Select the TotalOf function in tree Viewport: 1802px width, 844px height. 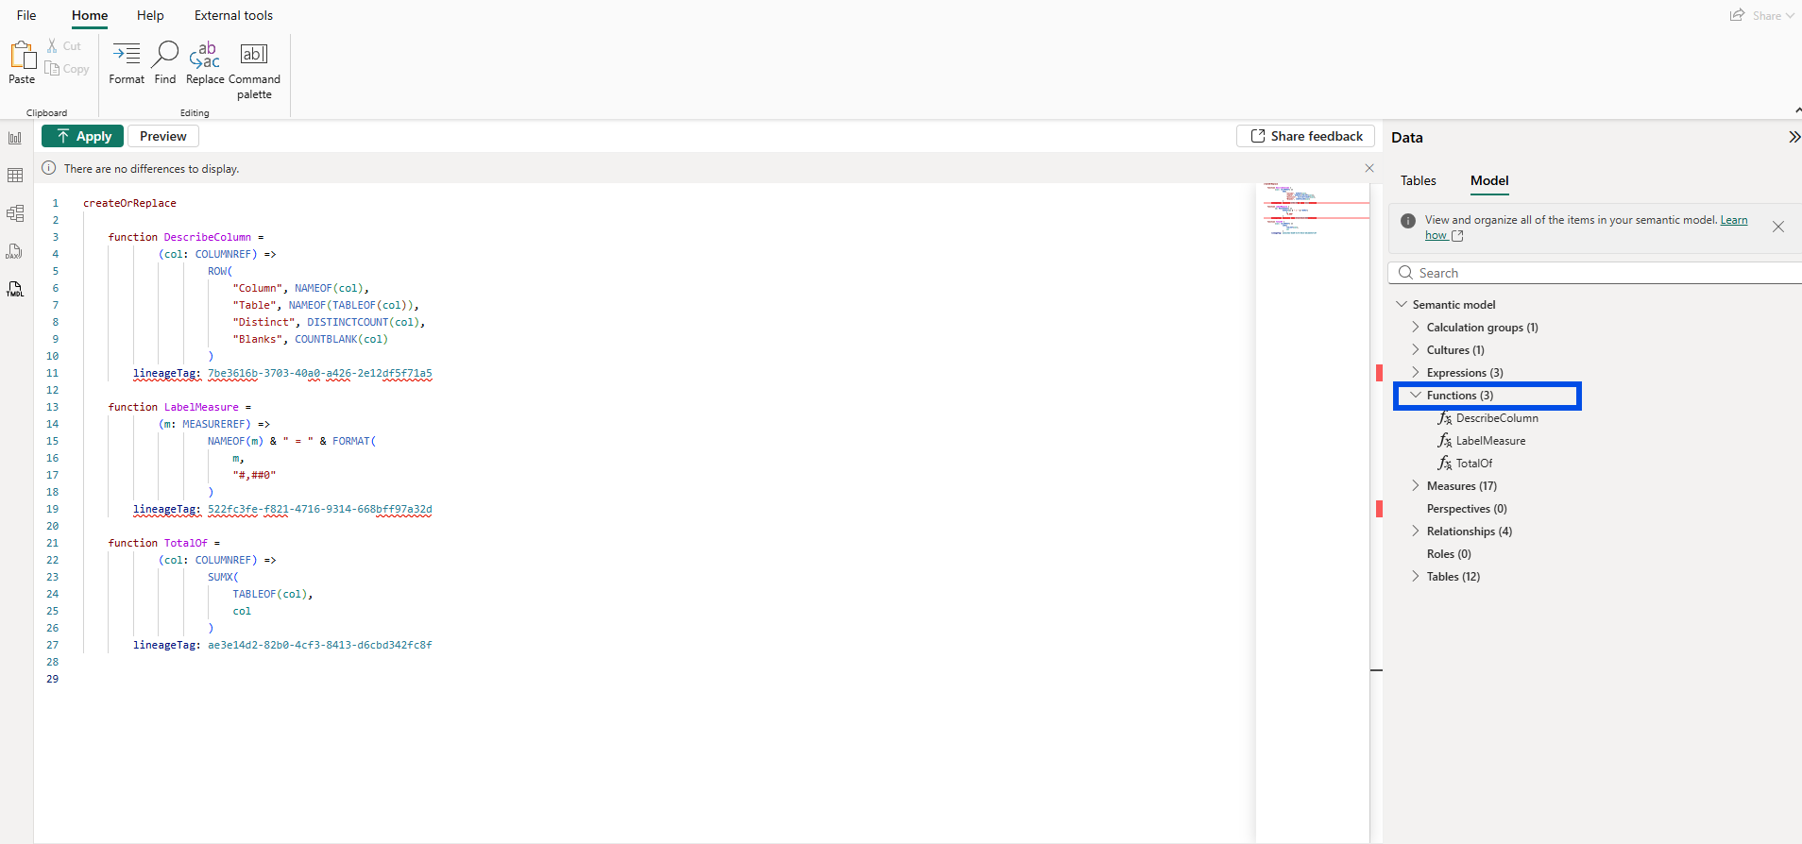coord(1474,464)
